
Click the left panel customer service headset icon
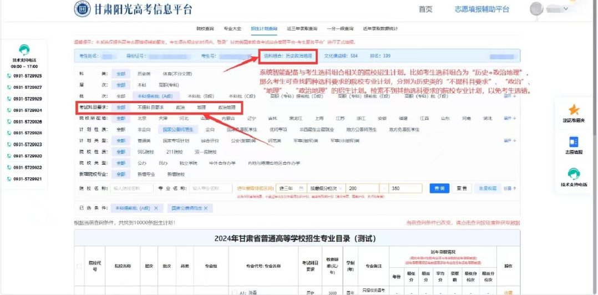tap(24, 50)
